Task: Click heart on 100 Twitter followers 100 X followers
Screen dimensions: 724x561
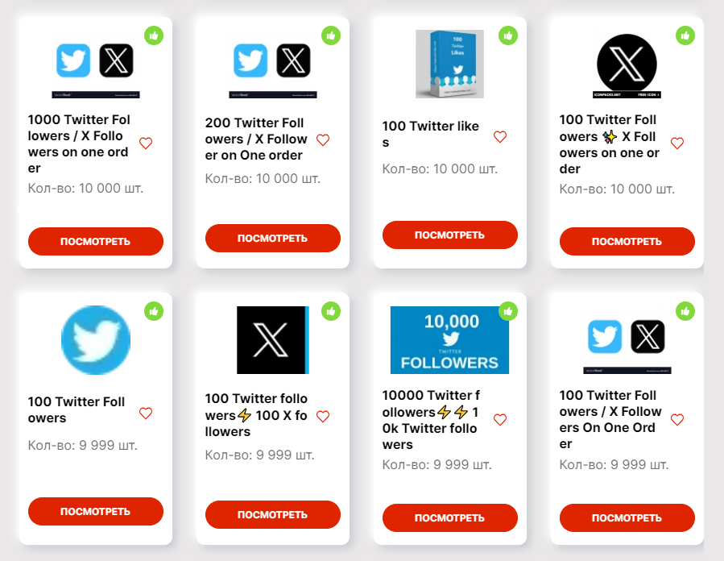Action: pyautogui.click(x=323, y=417)
